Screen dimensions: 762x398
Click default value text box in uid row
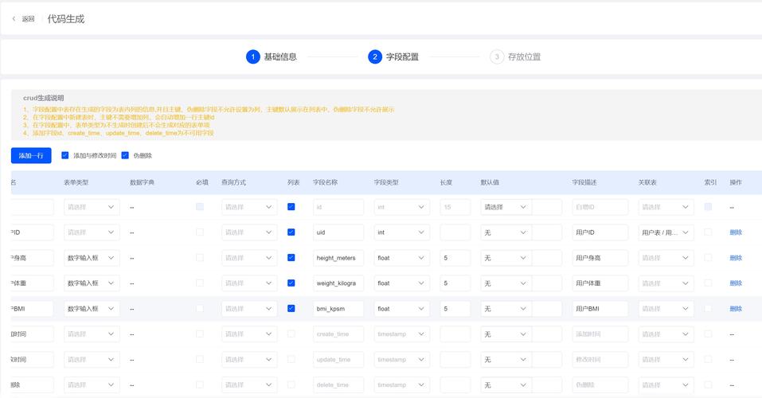pos(547,232)
